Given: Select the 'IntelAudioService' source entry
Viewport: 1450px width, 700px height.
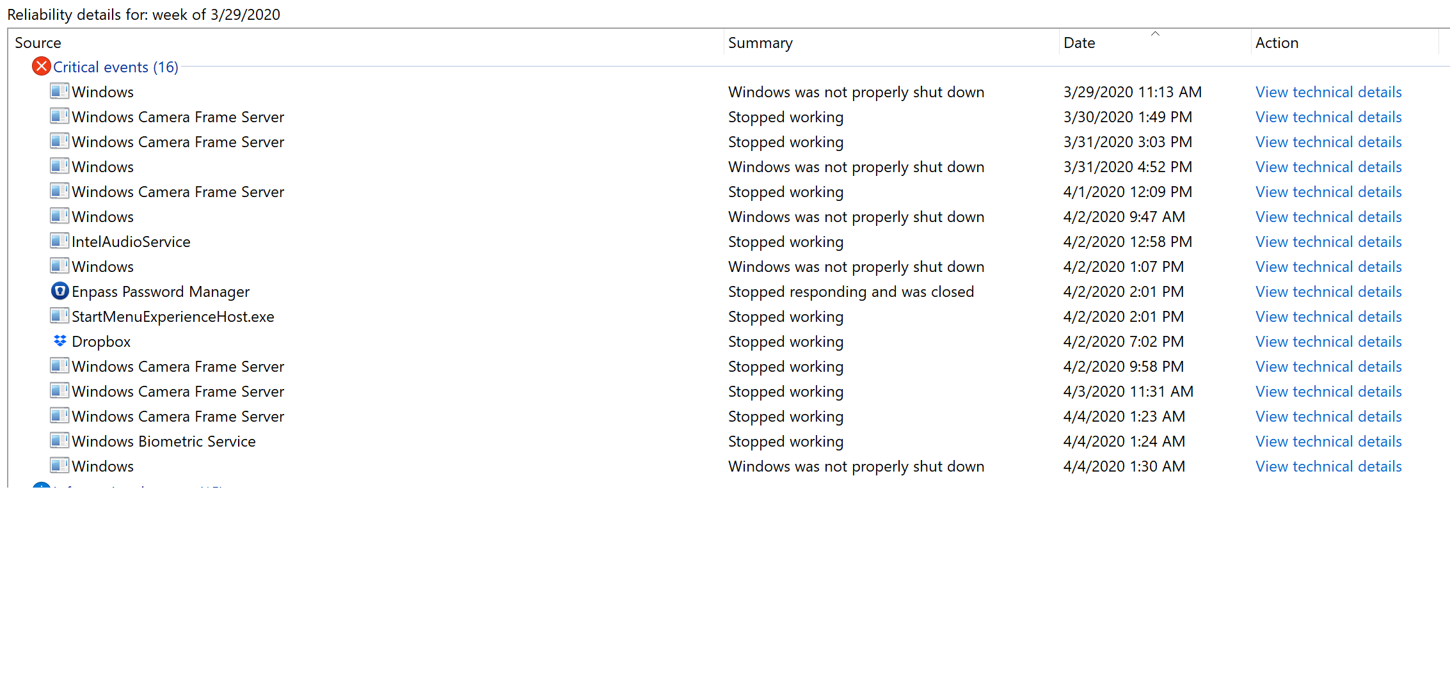Looking at the screenshot, I should pyautogui.click(x=131, y=242).
